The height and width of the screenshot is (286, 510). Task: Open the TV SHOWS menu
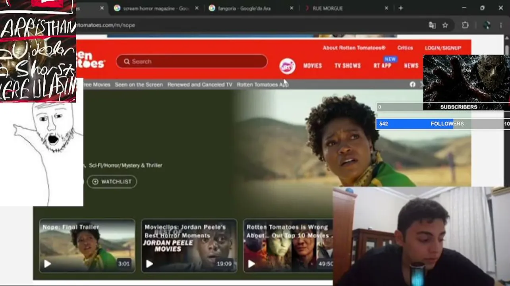[x=348, y=66]
